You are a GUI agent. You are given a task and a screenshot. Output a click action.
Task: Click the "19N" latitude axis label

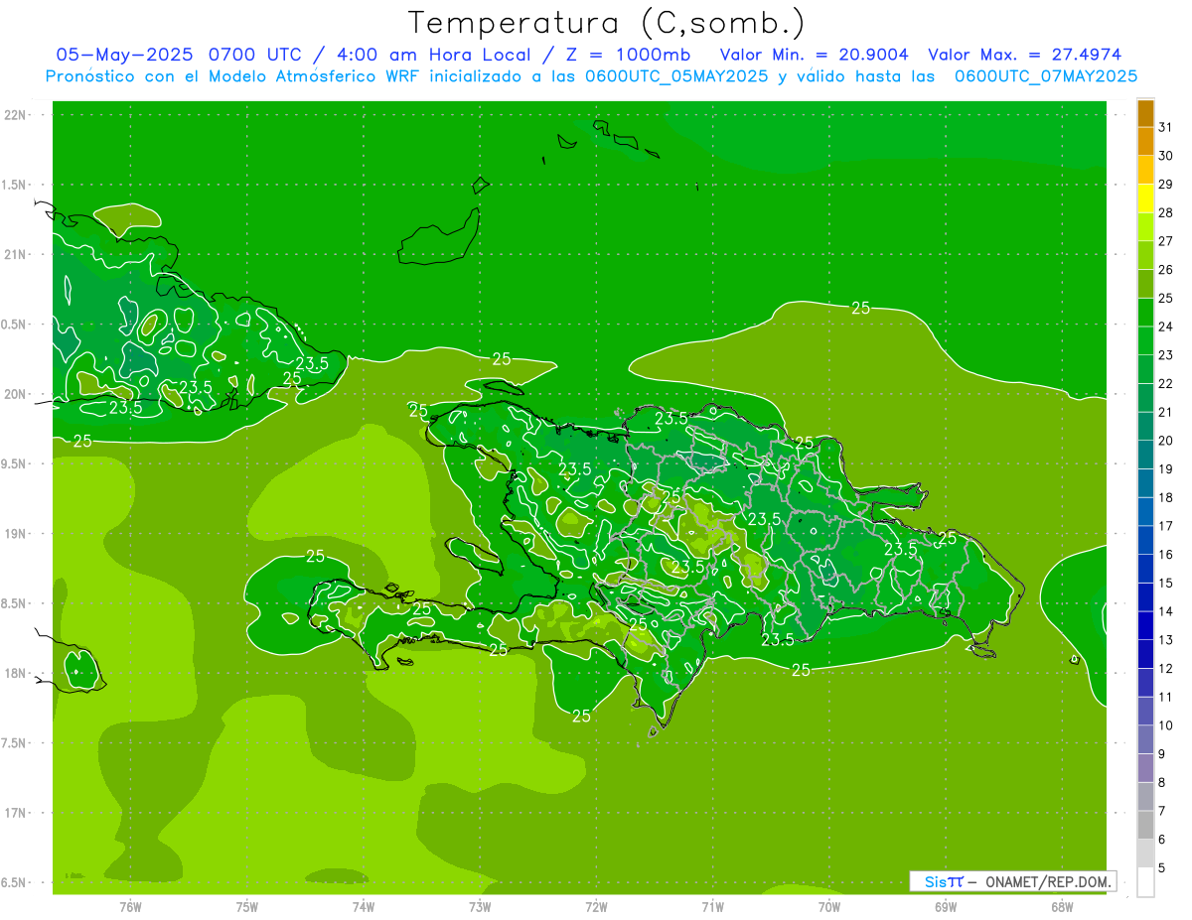point(14,534)
